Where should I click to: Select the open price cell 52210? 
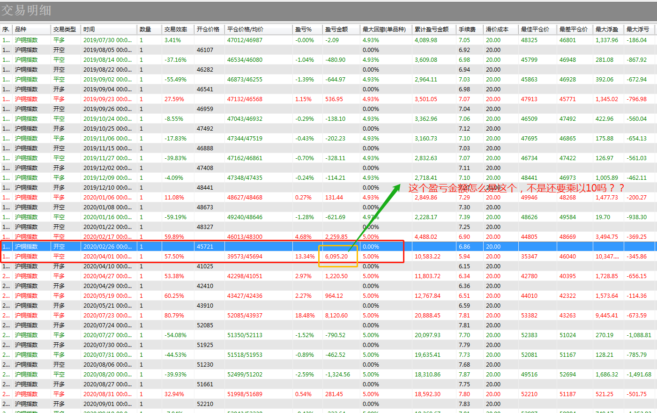coord(205,404)
